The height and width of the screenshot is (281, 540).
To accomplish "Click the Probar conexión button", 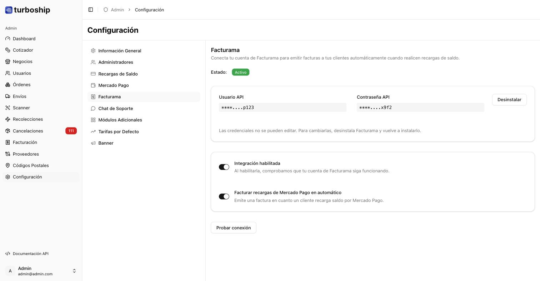I will 234,228.
